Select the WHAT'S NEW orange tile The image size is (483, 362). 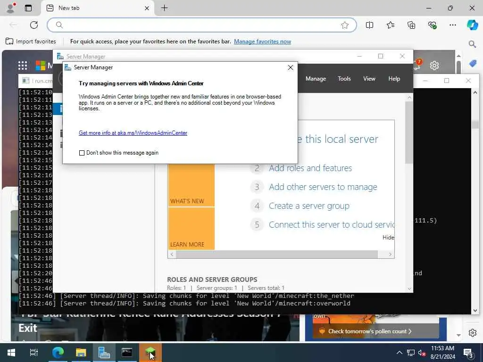(x=192, y=185)
